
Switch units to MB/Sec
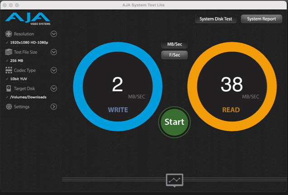coord(174,45)
